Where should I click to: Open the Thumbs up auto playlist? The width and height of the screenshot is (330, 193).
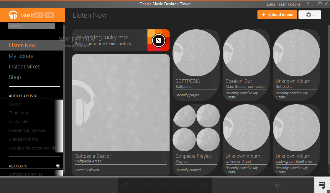(19, 113)
